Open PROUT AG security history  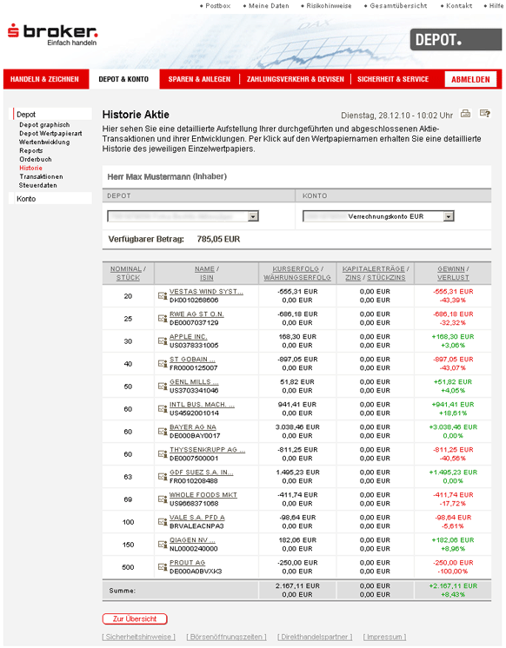click(x=188, y=563)
